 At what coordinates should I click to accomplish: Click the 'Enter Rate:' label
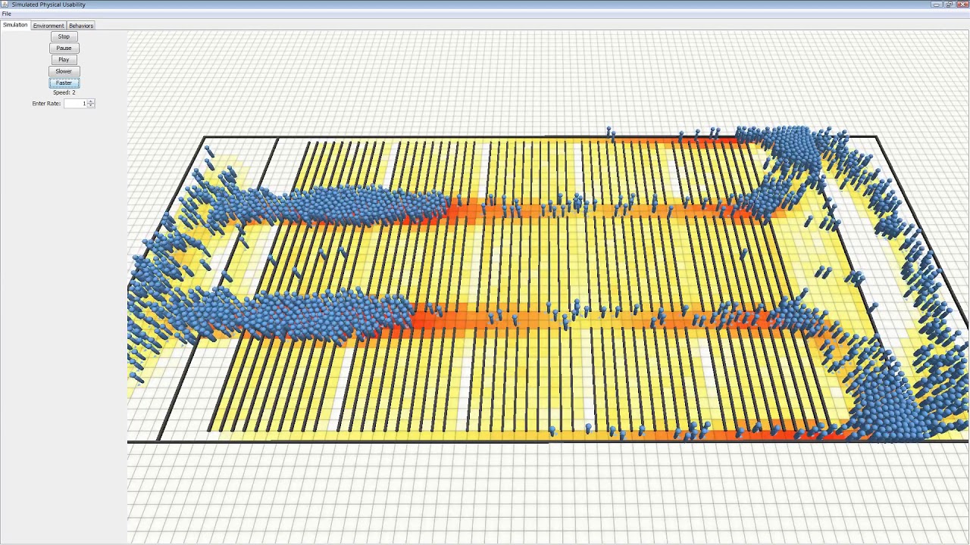point(46,103)
